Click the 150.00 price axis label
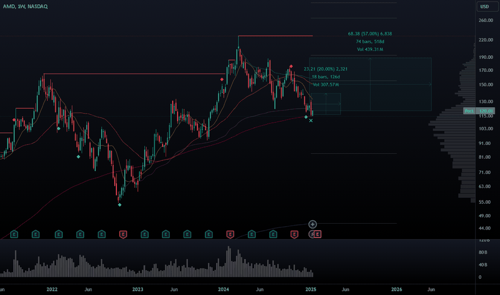The image size is (500, 295). (x=486, y=85)
